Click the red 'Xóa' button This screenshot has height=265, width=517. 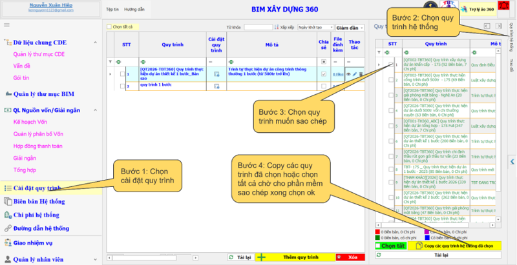coord(350,257)
